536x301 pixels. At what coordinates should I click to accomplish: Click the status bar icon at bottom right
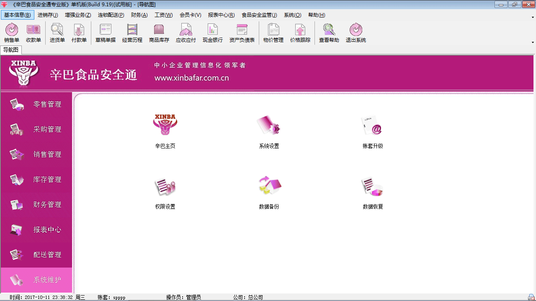pos(531,297)
